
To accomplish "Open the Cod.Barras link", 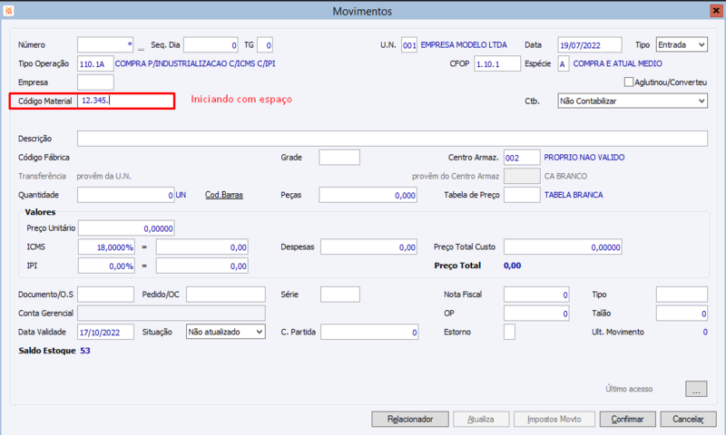I will point(224,195).
